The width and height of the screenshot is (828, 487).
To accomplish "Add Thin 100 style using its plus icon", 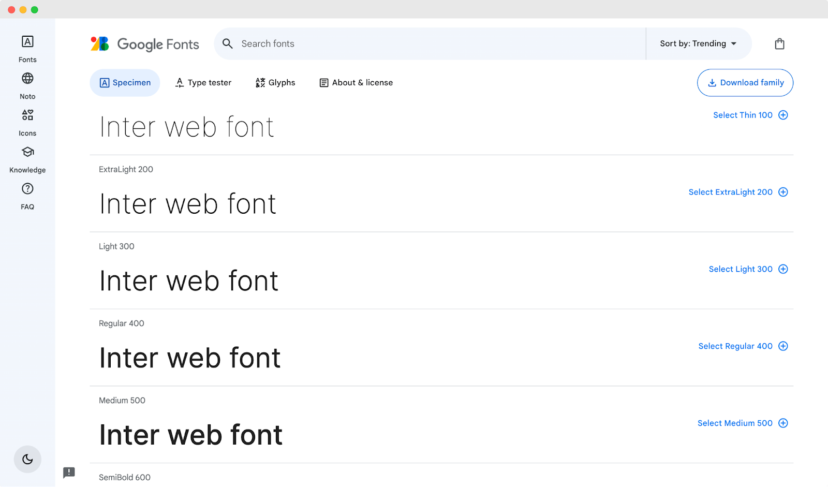I will [783, 115].
